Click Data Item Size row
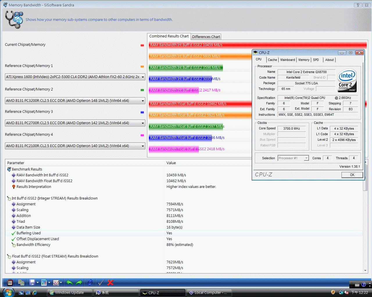The width and height of the screenshot is (372, 297). click(x=184, y=227)
